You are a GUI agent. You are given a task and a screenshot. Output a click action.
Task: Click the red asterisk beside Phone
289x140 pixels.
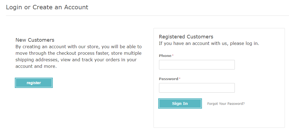pos(173,55)
